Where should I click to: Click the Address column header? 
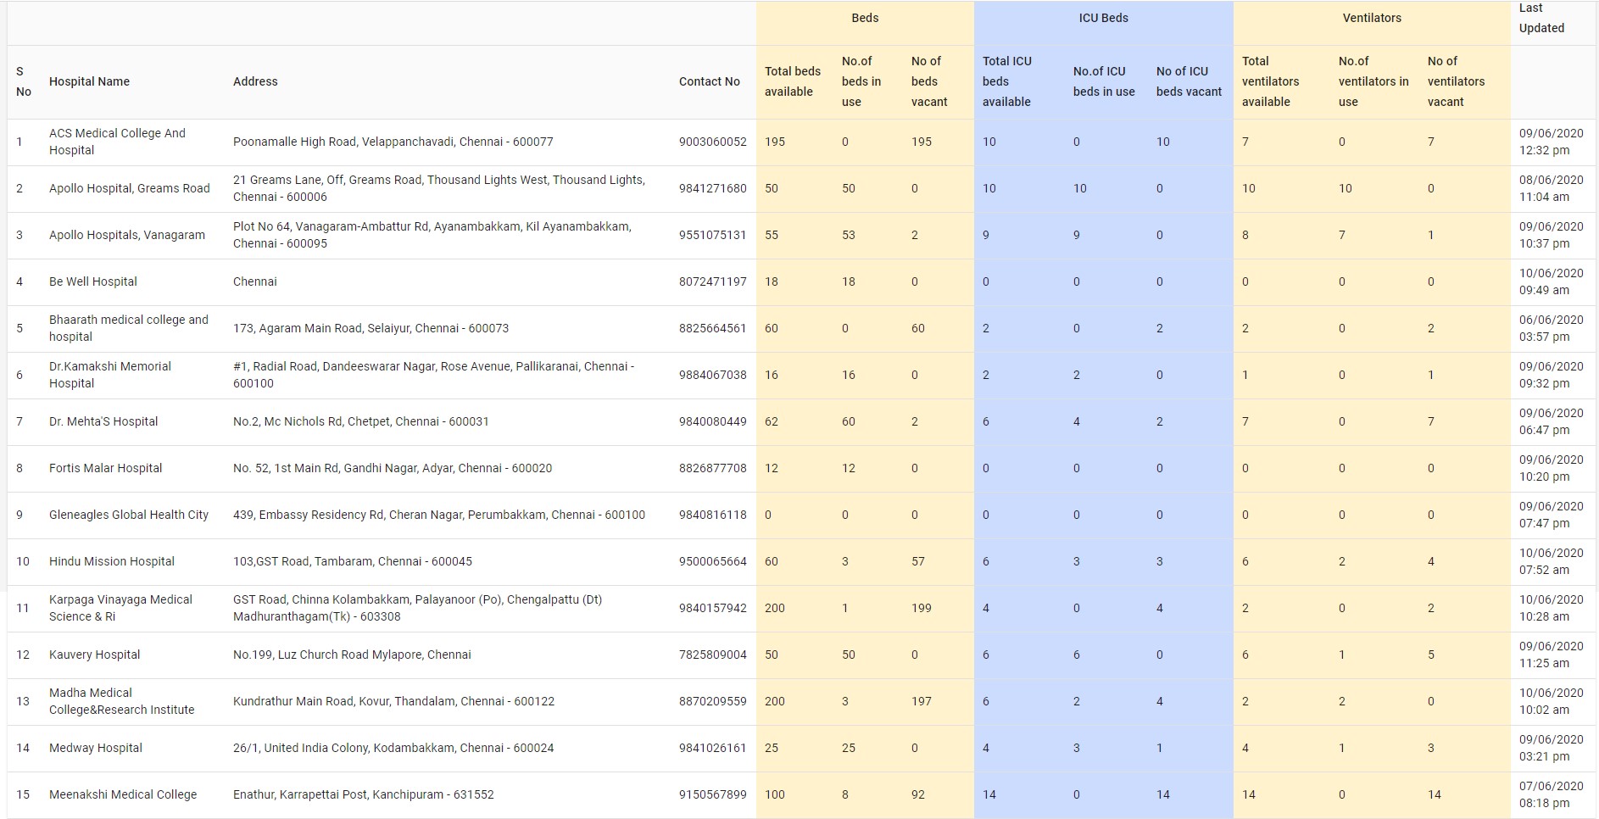(x=255, y=81)
